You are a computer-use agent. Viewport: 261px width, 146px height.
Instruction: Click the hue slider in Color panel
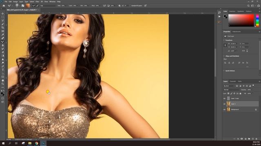coord(257,20)
